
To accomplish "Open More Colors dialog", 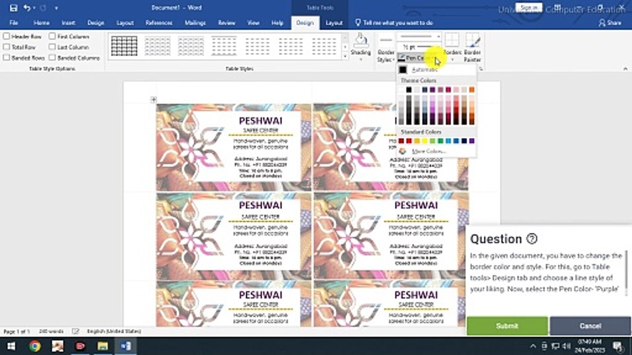I will pos(436,151).
